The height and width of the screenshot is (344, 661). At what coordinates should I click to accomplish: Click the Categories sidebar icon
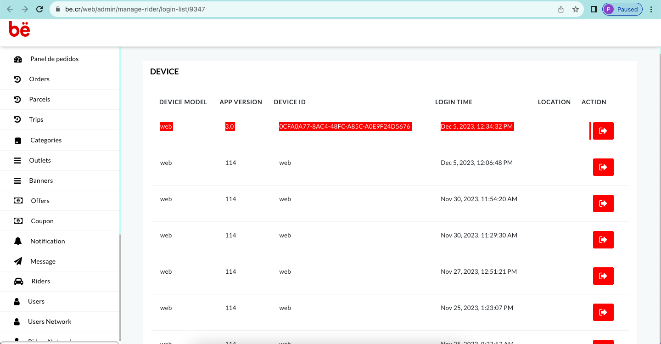click(x=18, y=141)
